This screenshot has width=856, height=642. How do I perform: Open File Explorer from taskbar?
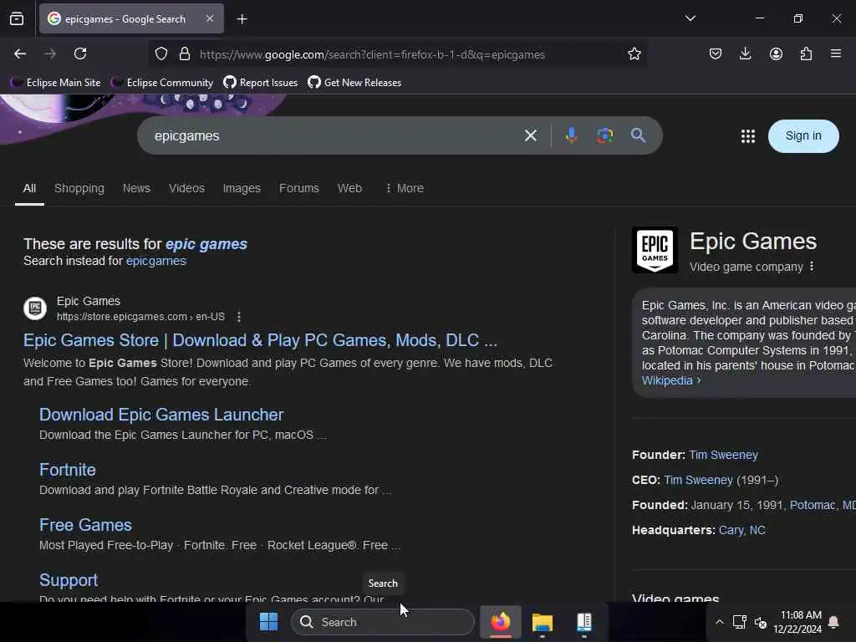click(x=542, y=622)
